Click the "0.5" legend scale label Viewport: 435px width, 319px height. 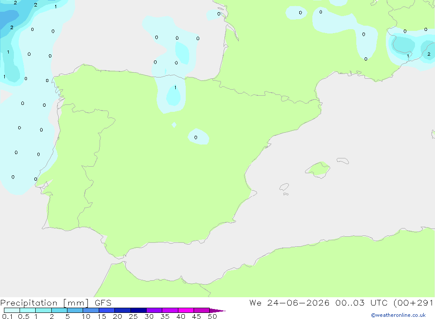23,316
